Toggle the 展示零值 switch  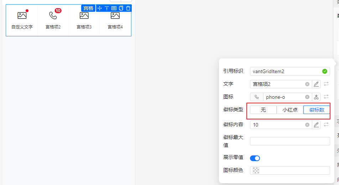coord(255,158)
